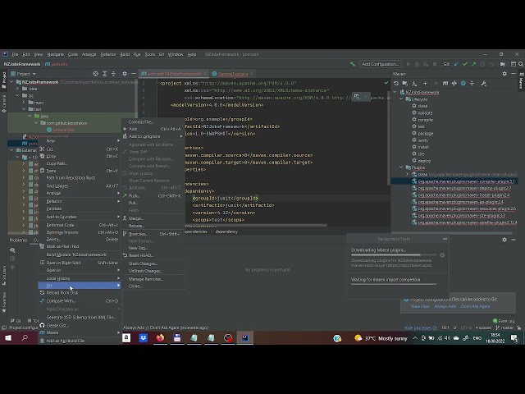Open Search Everywhere magnifier in top toolbar

tap(521, 64)
